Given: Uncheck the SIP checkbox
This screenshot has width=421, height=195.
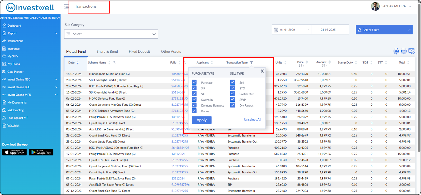Looking at the screenshot, I should [x=194, y=88].
